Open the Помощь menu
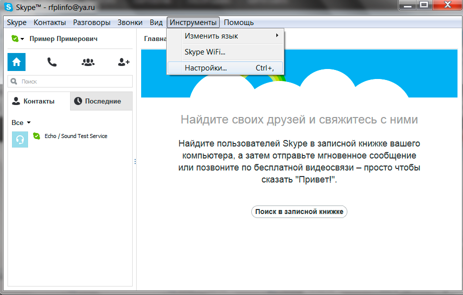Image resolution: width=463 pixels, height=295 pixels. tap(239, 22)
